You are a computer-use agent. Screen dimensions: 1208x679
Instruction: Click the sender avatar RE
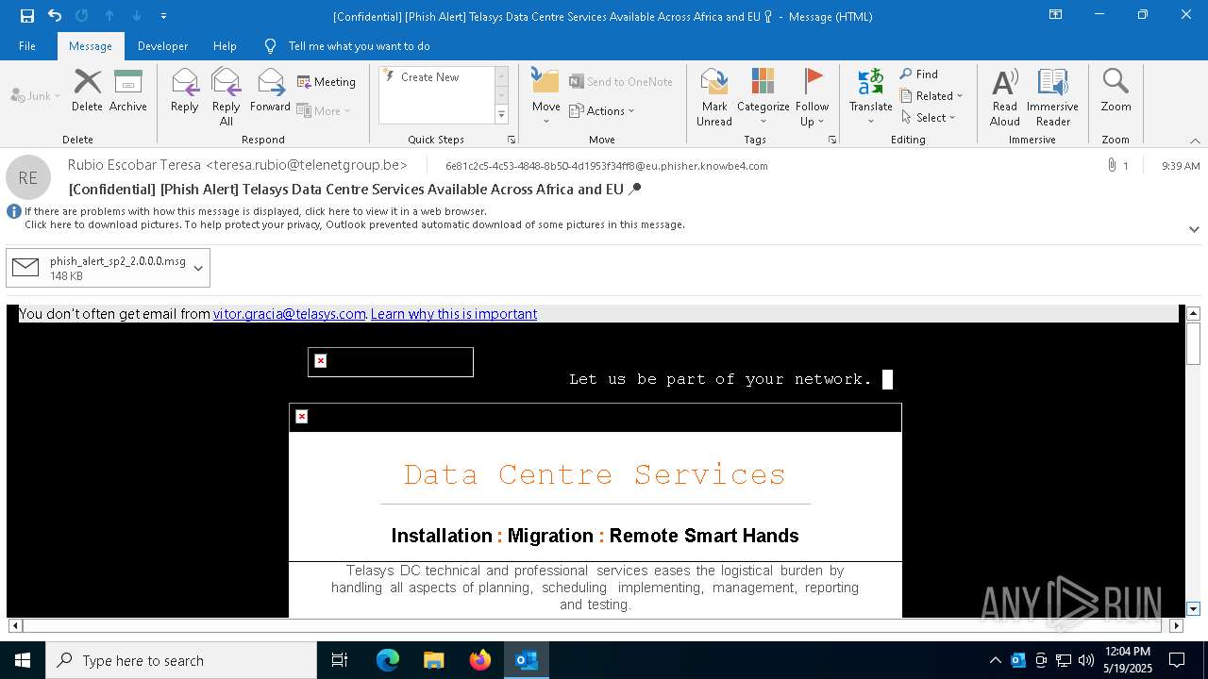(x=28, y=177)
